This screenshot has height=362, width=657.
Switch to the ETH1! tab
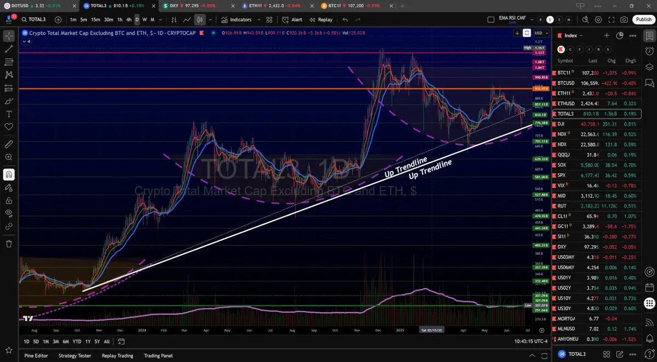point(276,5)
